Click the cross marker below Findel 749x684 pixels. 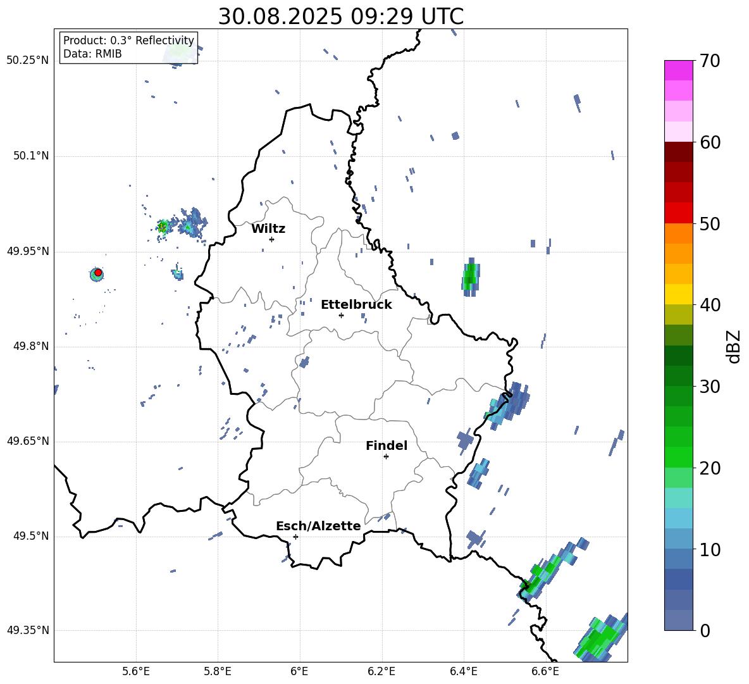(386, 457)
